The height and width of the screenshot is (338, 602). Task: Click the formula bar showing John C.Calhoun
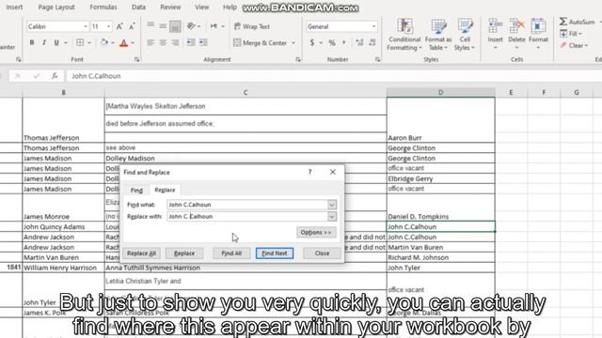[334, 76]
